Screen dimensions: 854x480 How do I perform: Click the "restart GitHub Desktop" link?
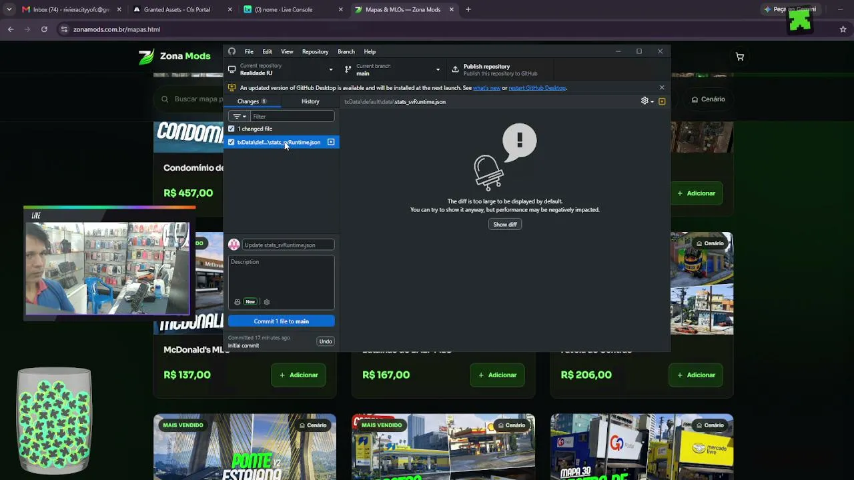537,88
